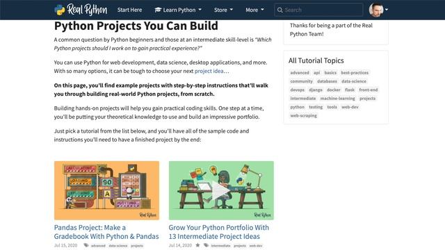Open the Store dropdown menu
Viewport: 445px width, 250px height.
tap(223, 10)
